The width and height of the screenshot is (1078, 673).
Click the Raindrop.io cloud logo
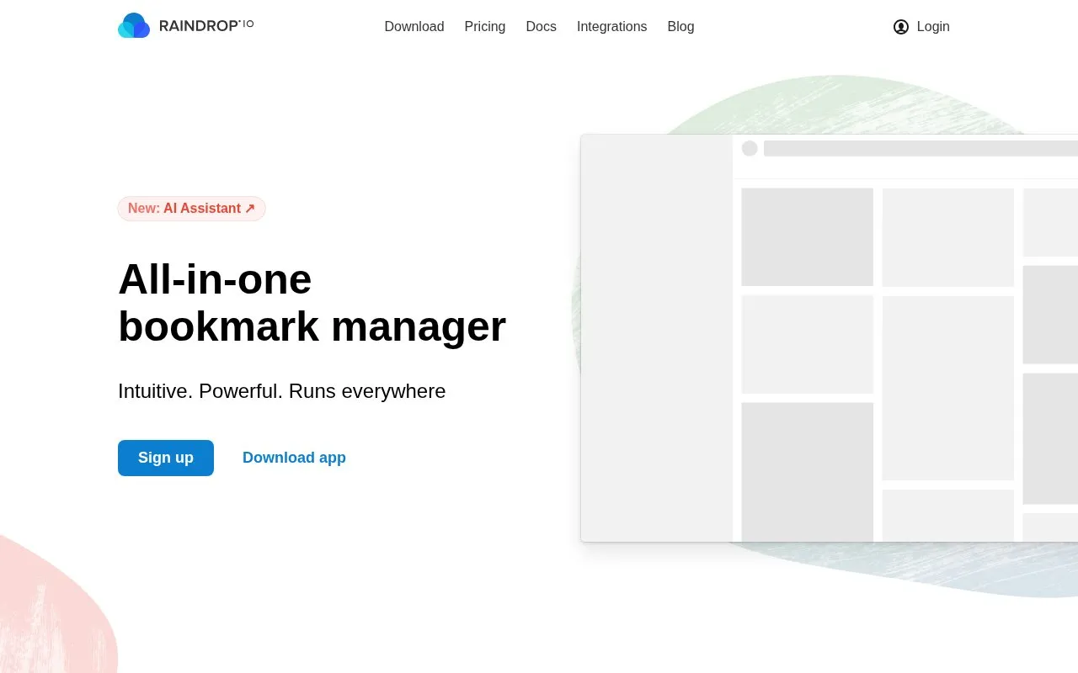[134, 26]
